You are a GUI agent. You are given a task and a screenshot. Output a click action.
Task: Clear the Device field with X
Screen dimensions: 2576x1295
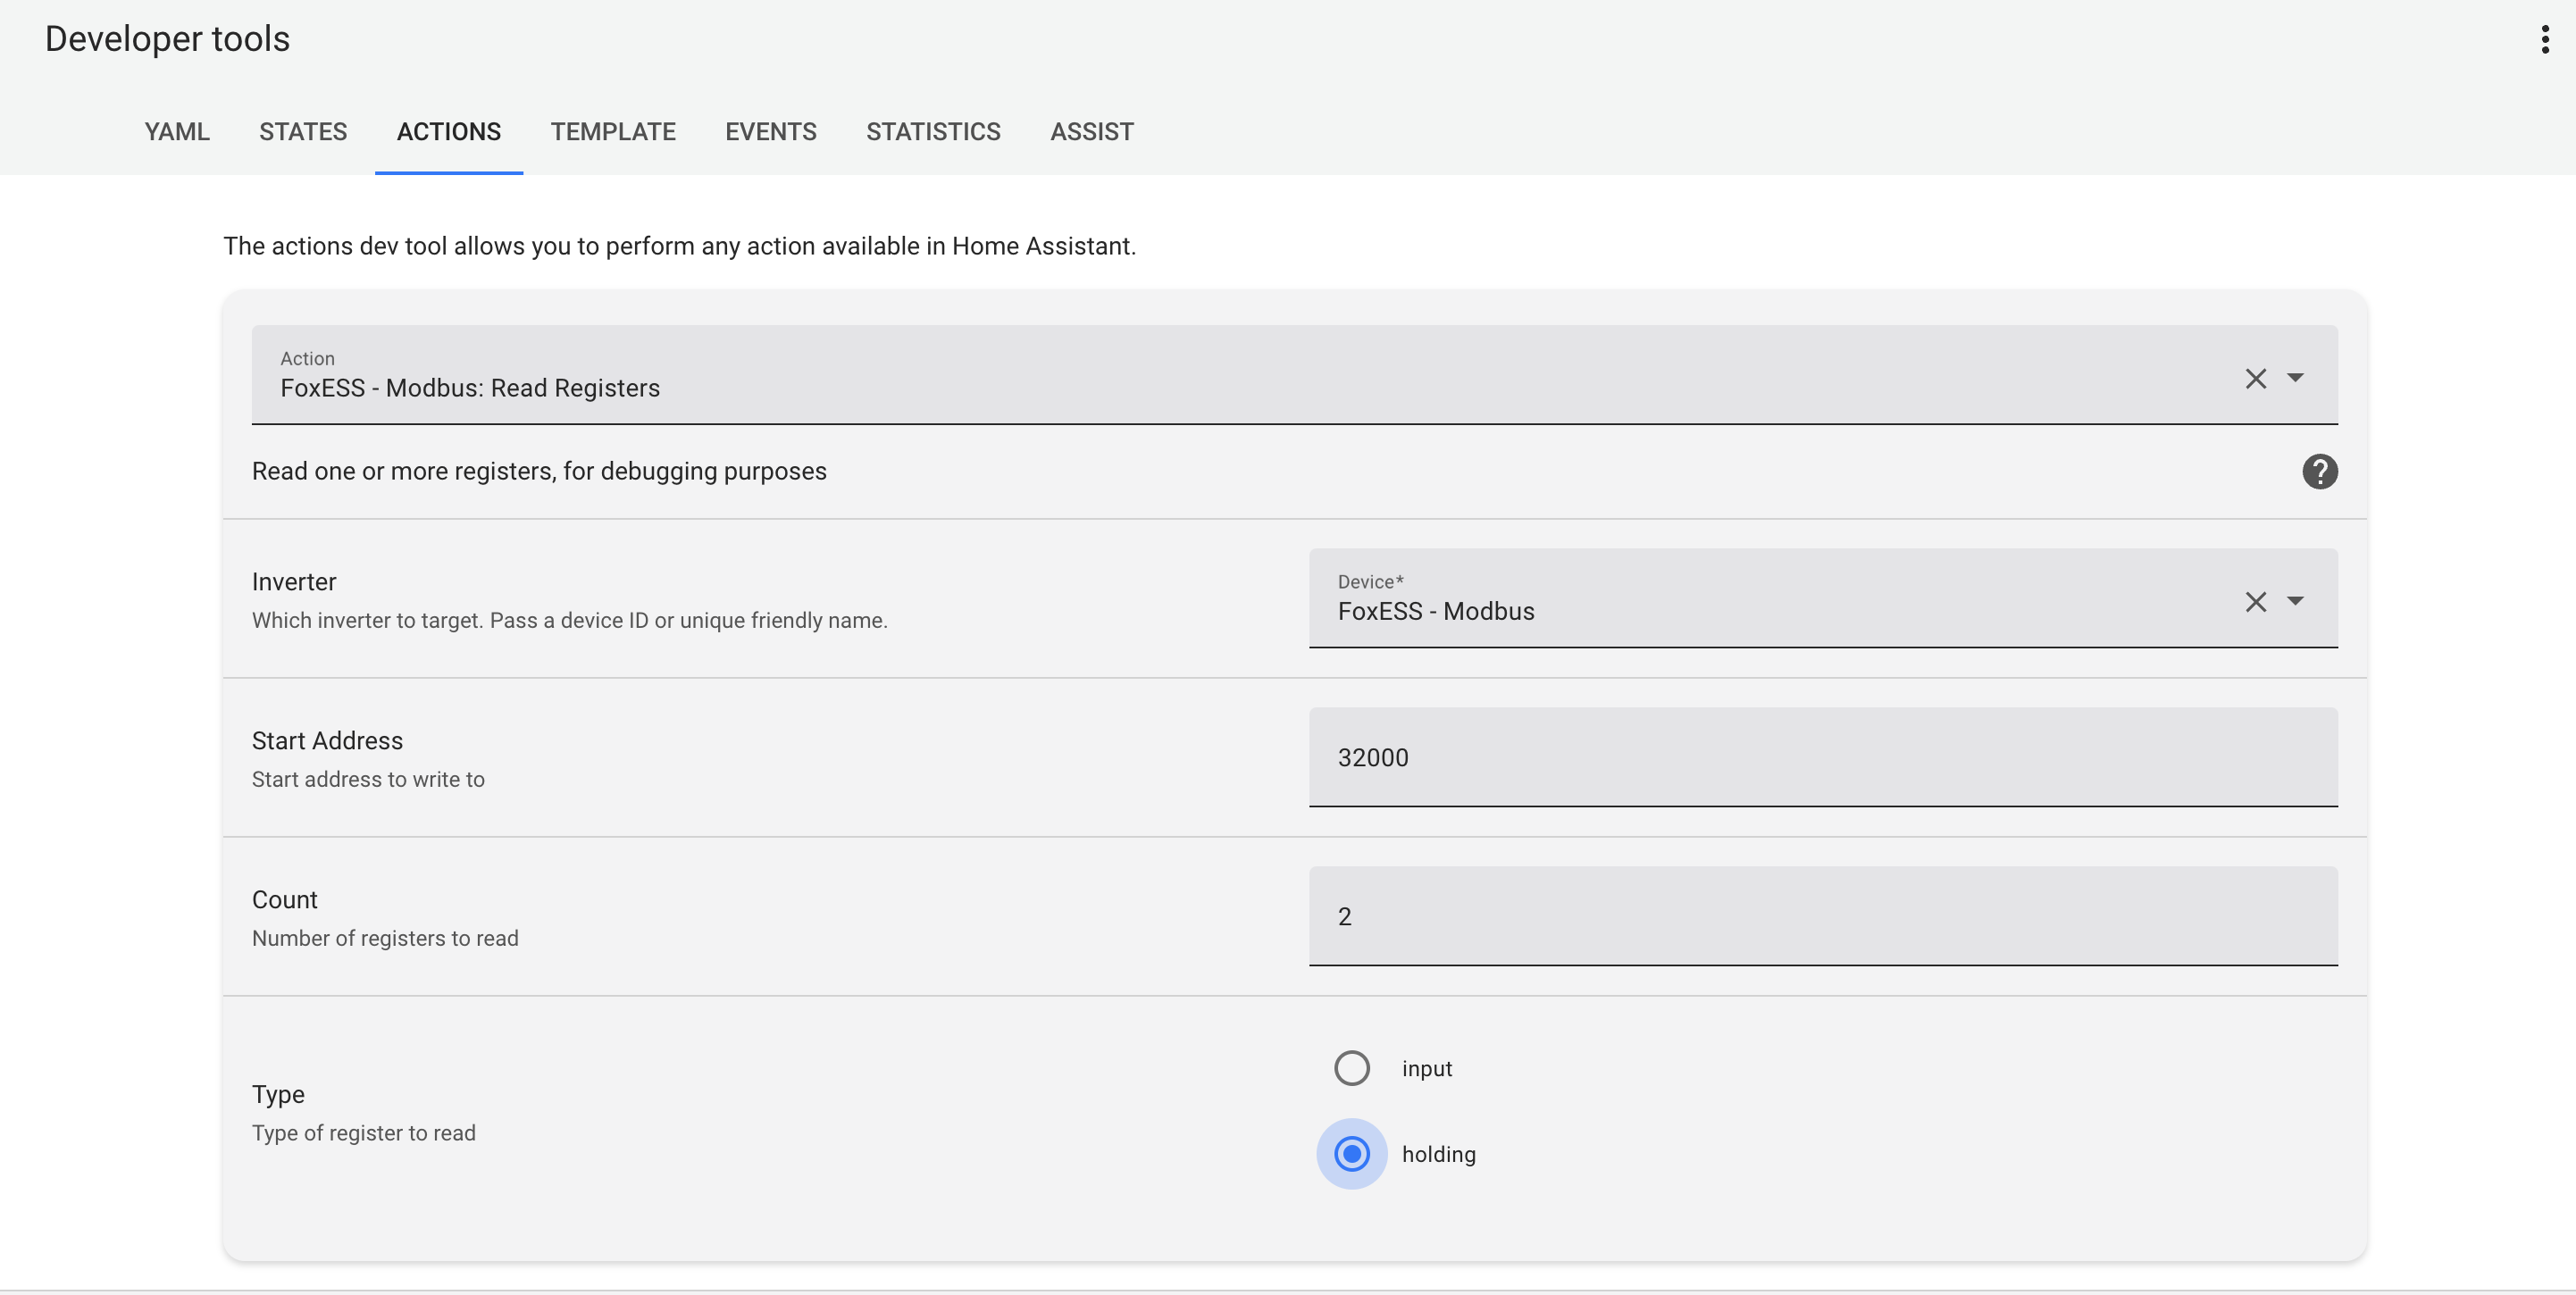tap(2255, 602)
